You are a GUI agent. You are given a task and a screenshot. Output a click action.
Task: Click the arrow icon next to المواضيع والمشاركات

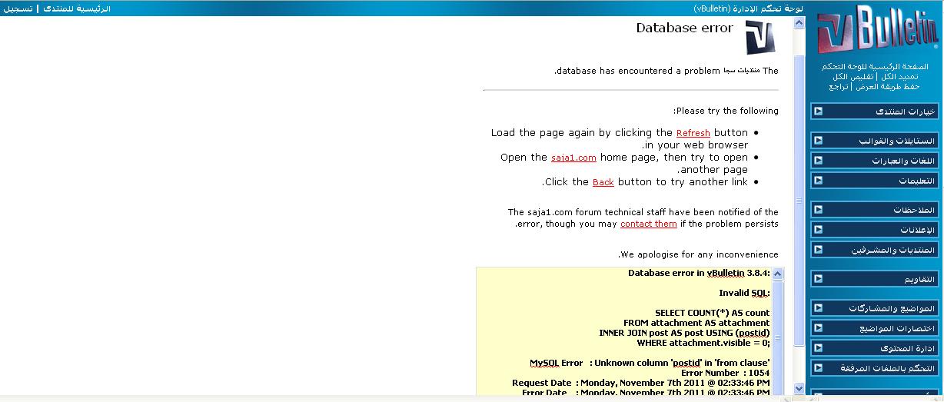[x=819, y=308]
